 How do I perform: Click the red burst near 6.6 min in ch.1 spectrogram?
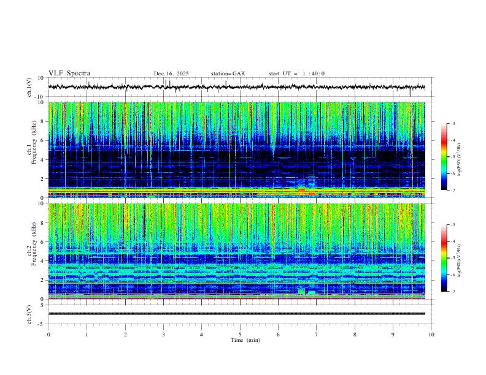301,189
